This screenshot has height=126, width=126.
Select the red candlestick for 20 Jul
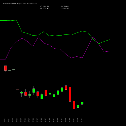click(x=66, y=88)
